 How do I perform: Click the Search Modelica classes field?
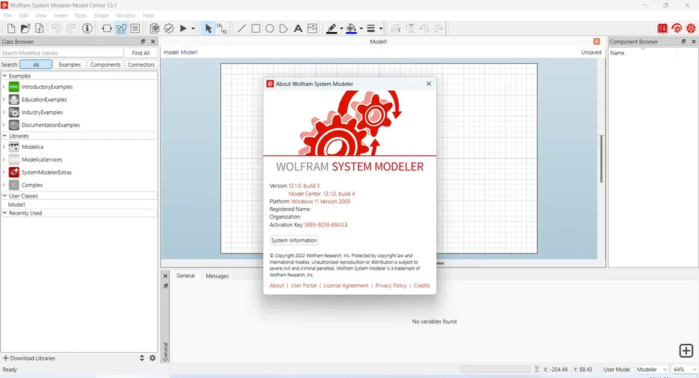point(62,52)
